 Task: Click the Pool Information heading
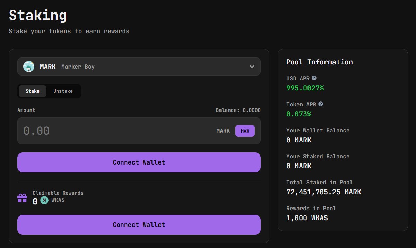(320, 62)
